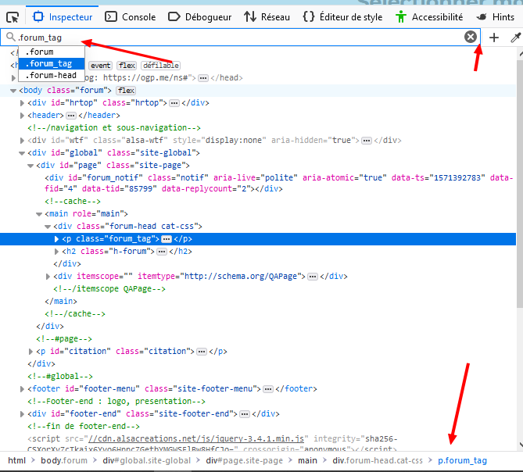Expand the header node
The image size is (523, 472).
click(22, 116)
